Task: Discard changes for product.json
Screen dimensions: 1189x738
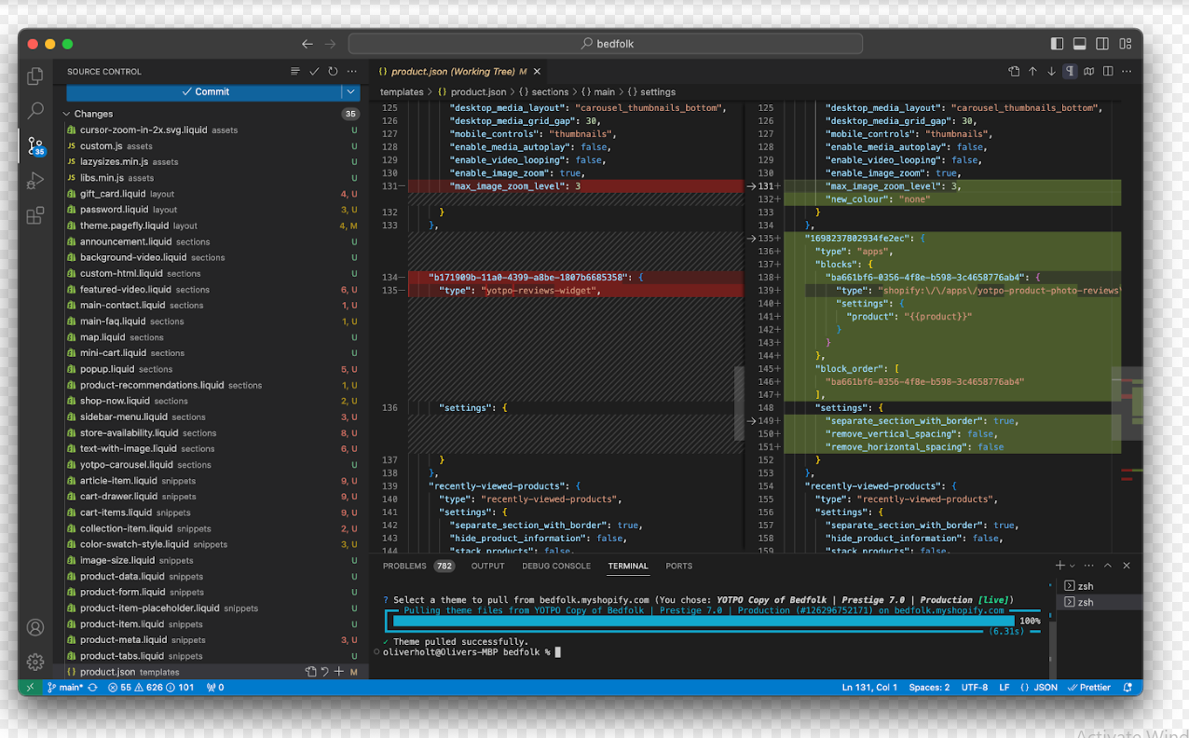Action: [324, 672]
